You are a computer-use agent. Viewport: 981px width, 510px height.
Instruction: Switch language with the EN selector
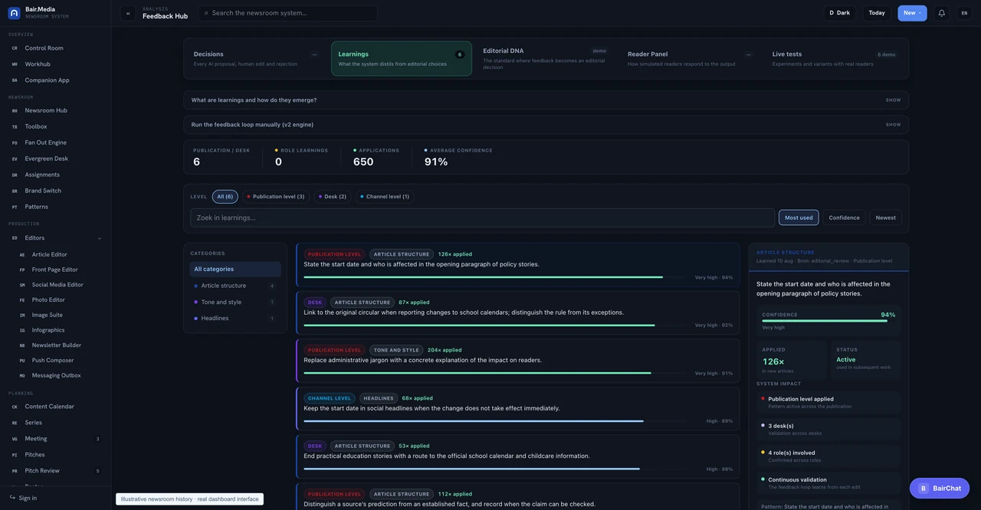(x=964, y=13)
